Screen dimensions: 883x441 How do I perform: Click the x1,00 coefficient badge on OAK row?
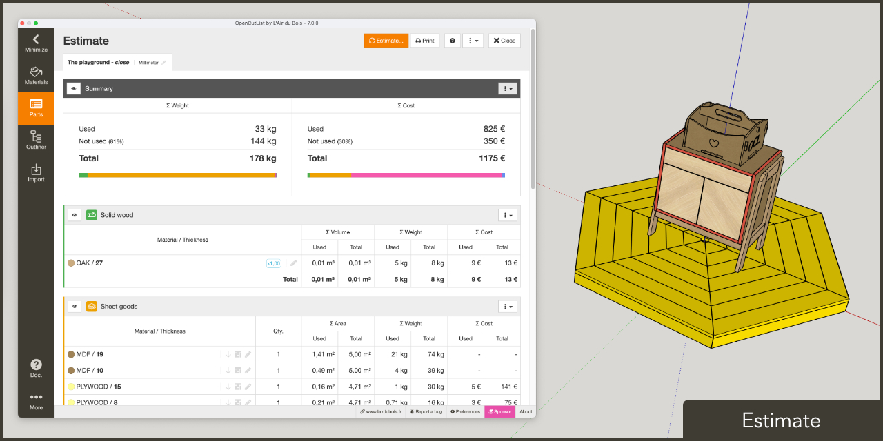(274, 263)
